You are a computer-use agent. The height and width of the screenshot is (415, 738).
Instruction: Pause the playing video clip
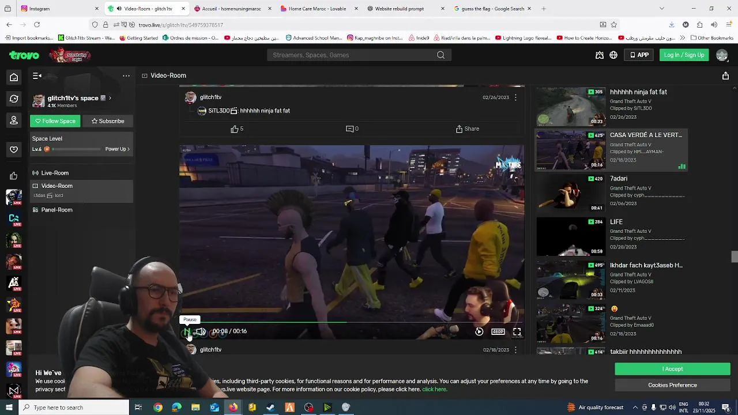(187, 332)
